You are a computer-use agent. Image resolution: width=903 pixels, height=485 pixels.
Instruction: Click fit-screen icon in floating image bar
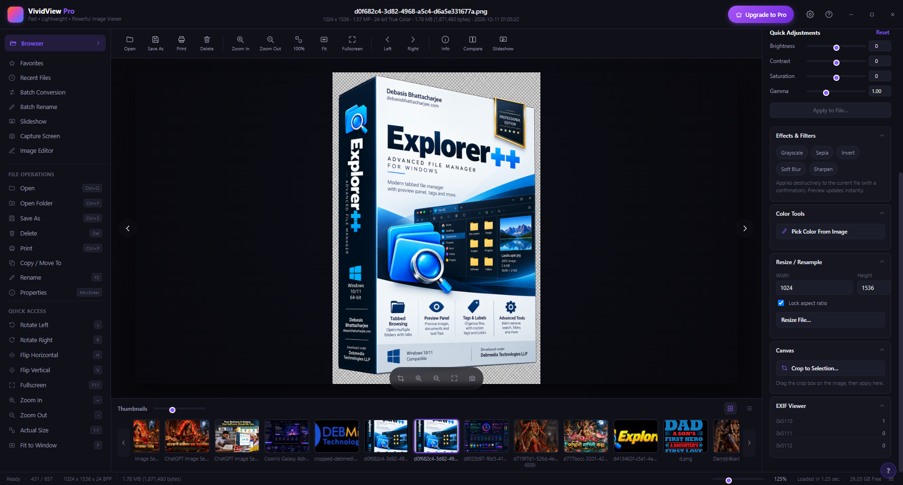[x=454, y=378]
